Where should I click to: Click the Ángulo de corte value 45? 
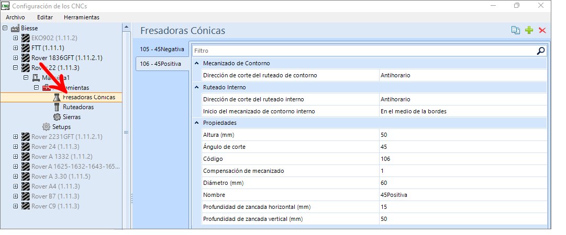coord(463,147)
